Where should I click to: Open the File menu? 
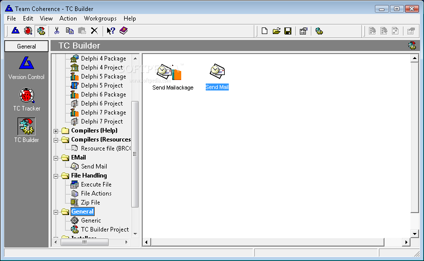[x=12, y=18]
